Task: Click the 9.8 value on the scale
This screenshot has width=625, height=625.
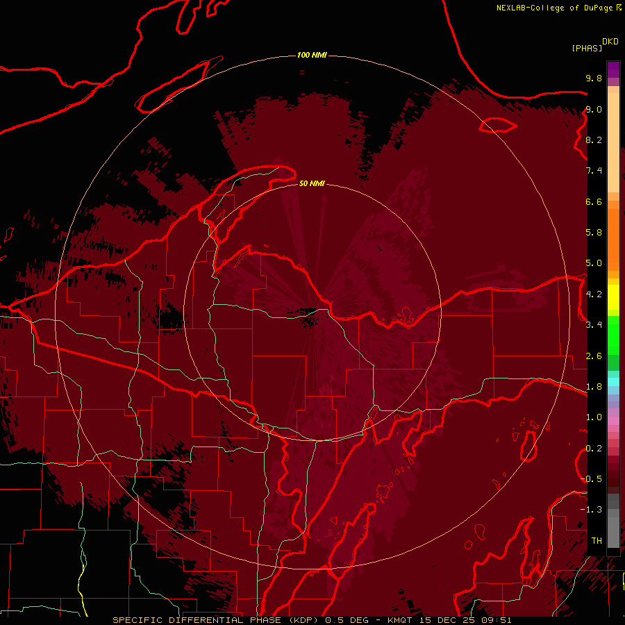Action: tap(594, 78)
